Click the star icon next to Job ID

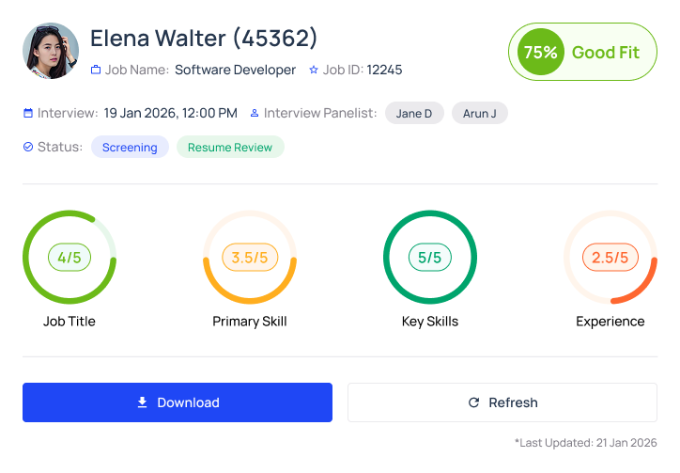coord(314,70)
